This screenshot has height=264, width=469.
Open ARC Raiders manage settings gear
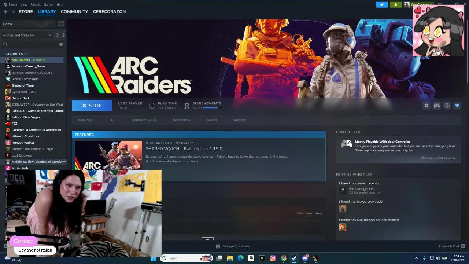click(x=426, y=106)
